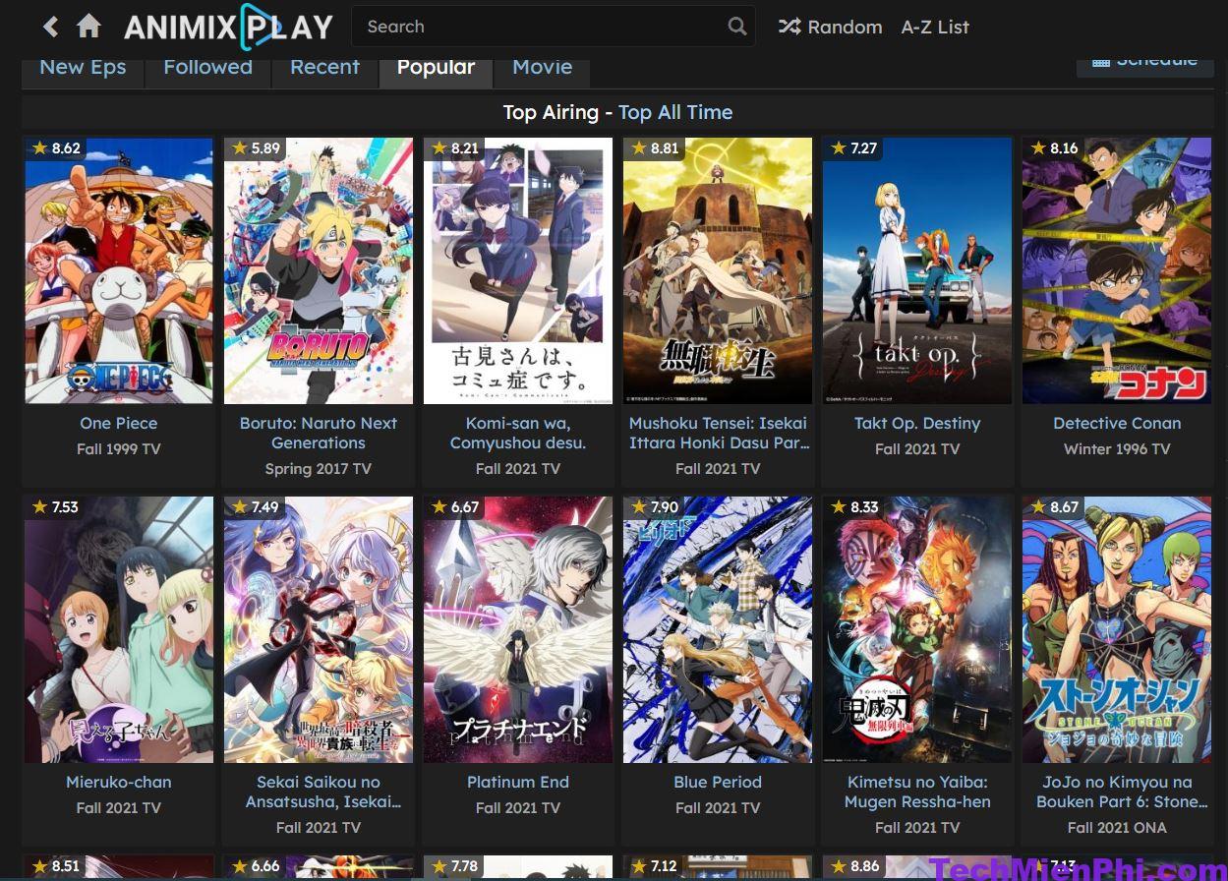
Task: Click the Platinum End poster
Action: point(518,629)
